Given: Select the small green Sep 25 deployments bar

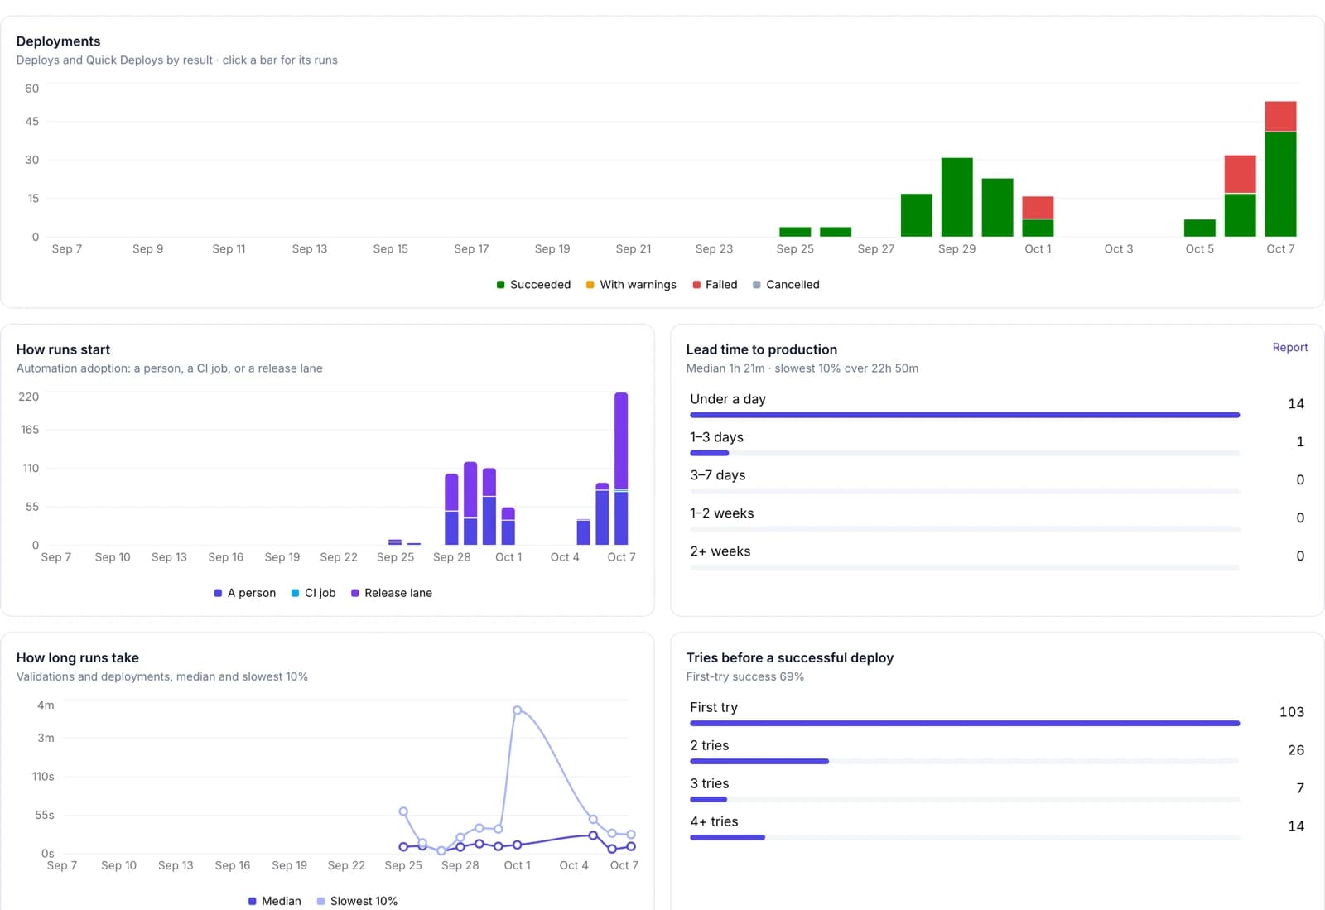Looking at the screenshot, I should [x=795, y=232].
